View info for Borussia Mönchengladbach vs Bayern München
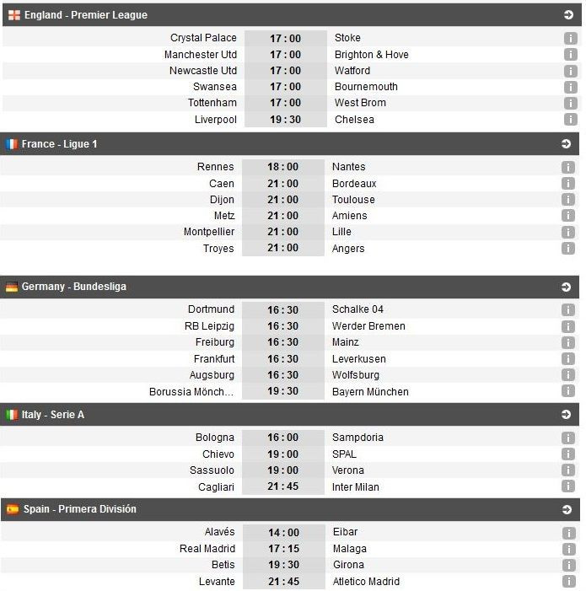This screenshot has height=591, width=586. click(569, 392)
